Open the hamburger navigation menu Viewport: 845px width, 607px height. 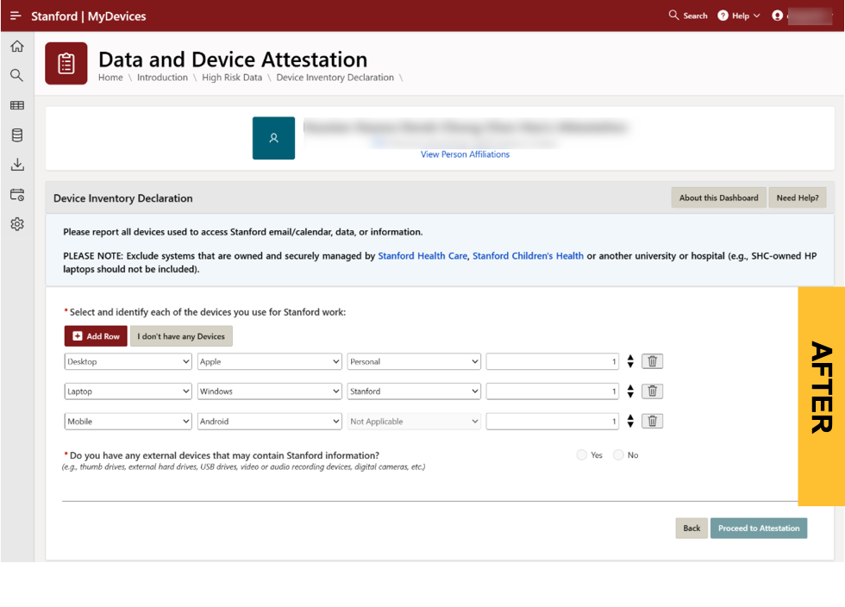(16, 16)
